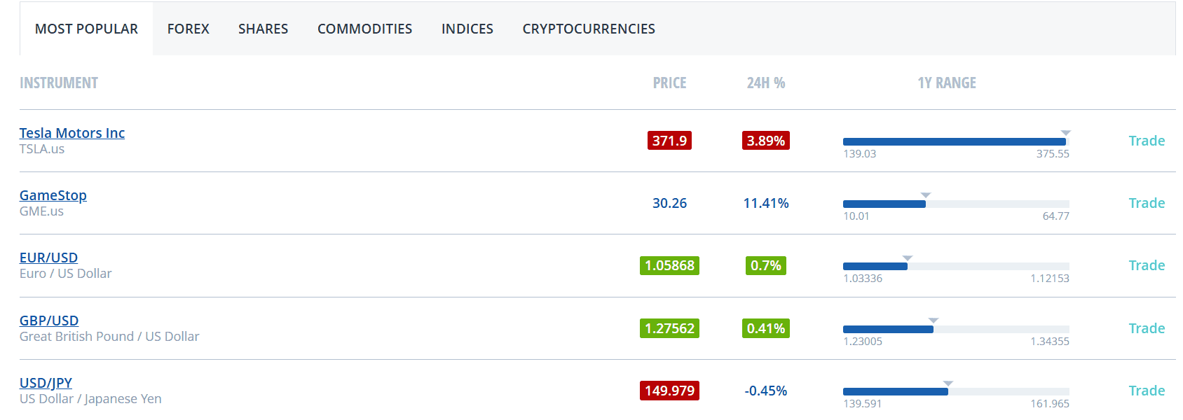Click GBP/USD's 1Y high value 1.34355
This screenshot has width=1183, height=420.
[1050, 342]
